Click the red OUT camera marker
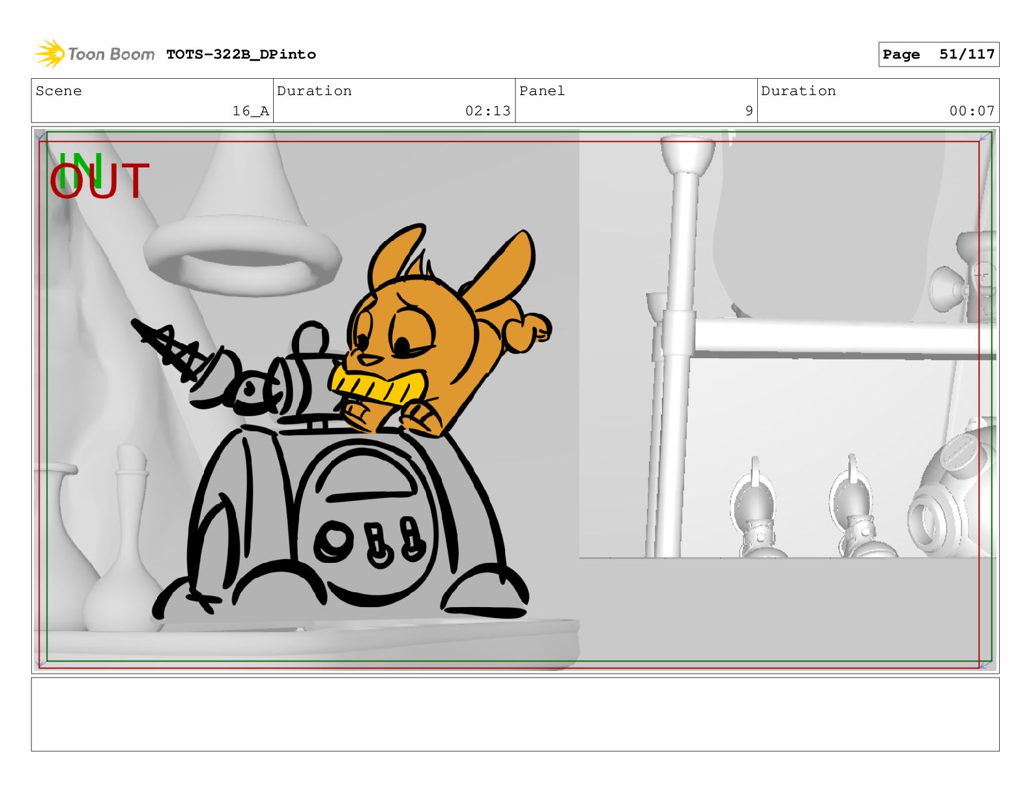This screenshot has height=798, width=1031. [x=100, y=181]
